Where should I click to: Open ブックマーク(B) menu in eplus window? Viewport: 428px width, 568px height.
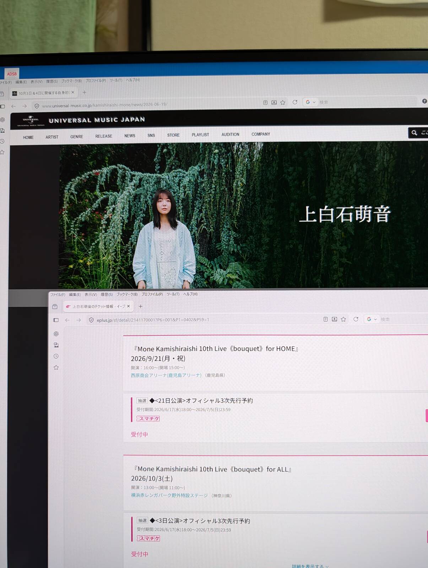(127, 294)
